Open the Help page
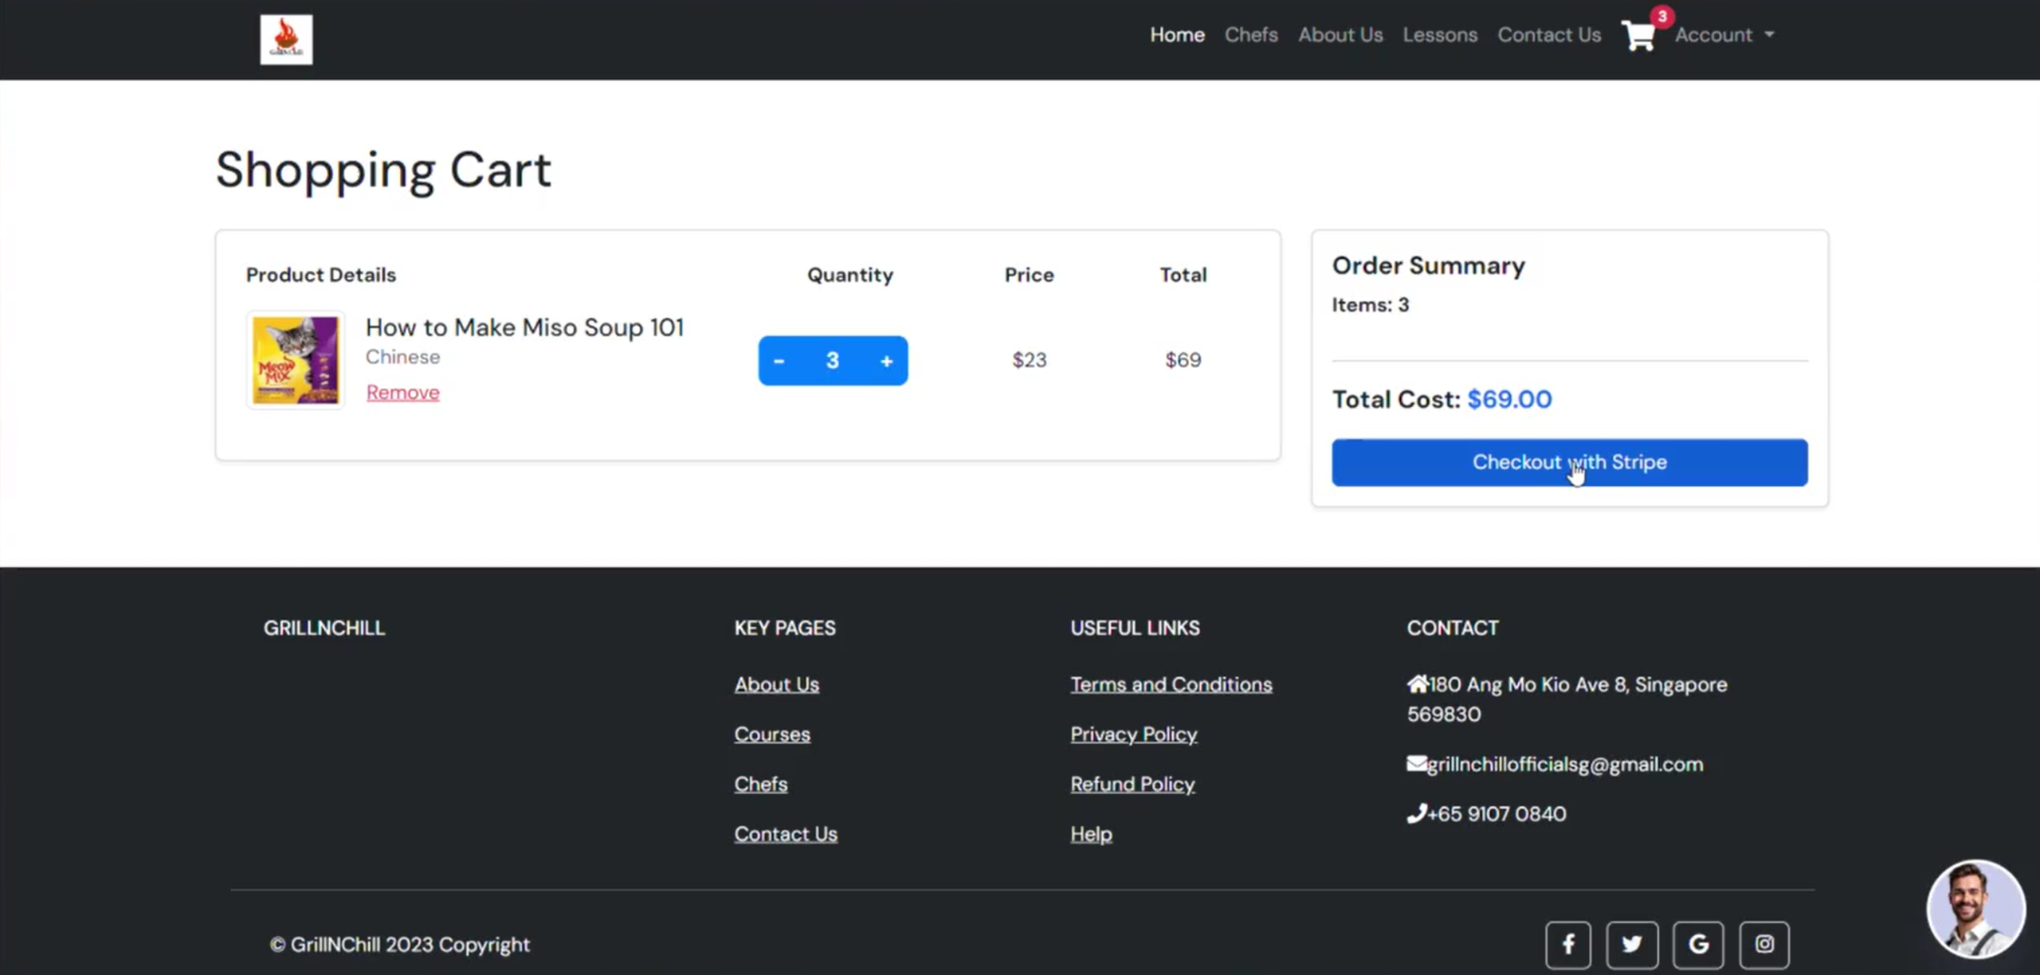Screen dimensions: 2040x975 click(1090, 833)
